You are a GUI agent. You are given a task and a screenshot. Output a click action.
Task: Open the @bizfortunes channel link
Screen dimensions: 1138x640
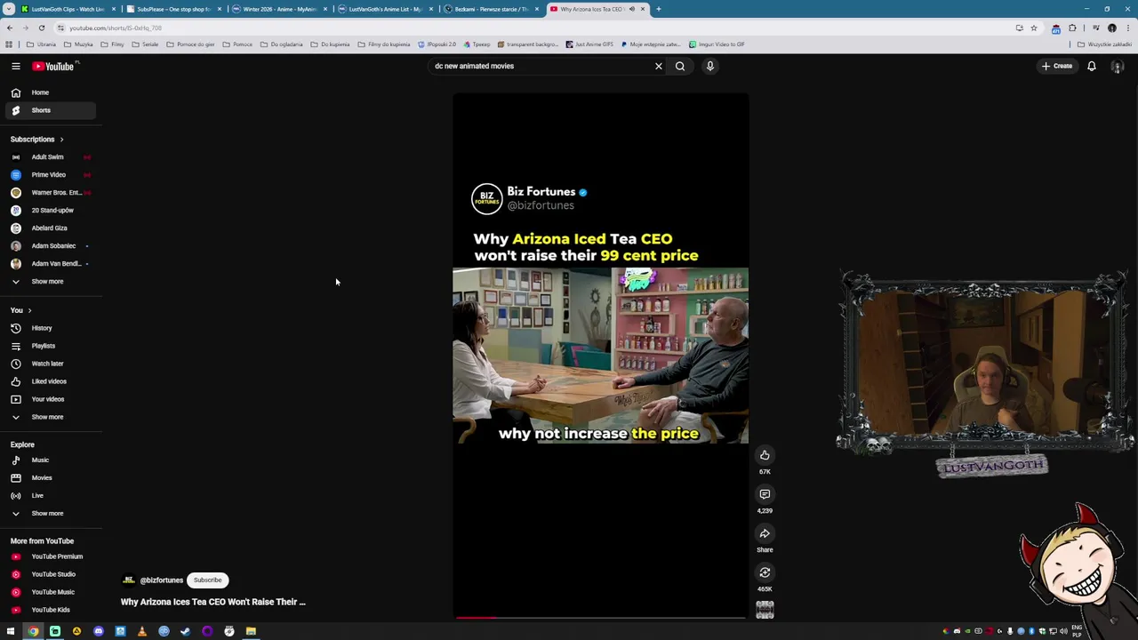pos(162,580)
